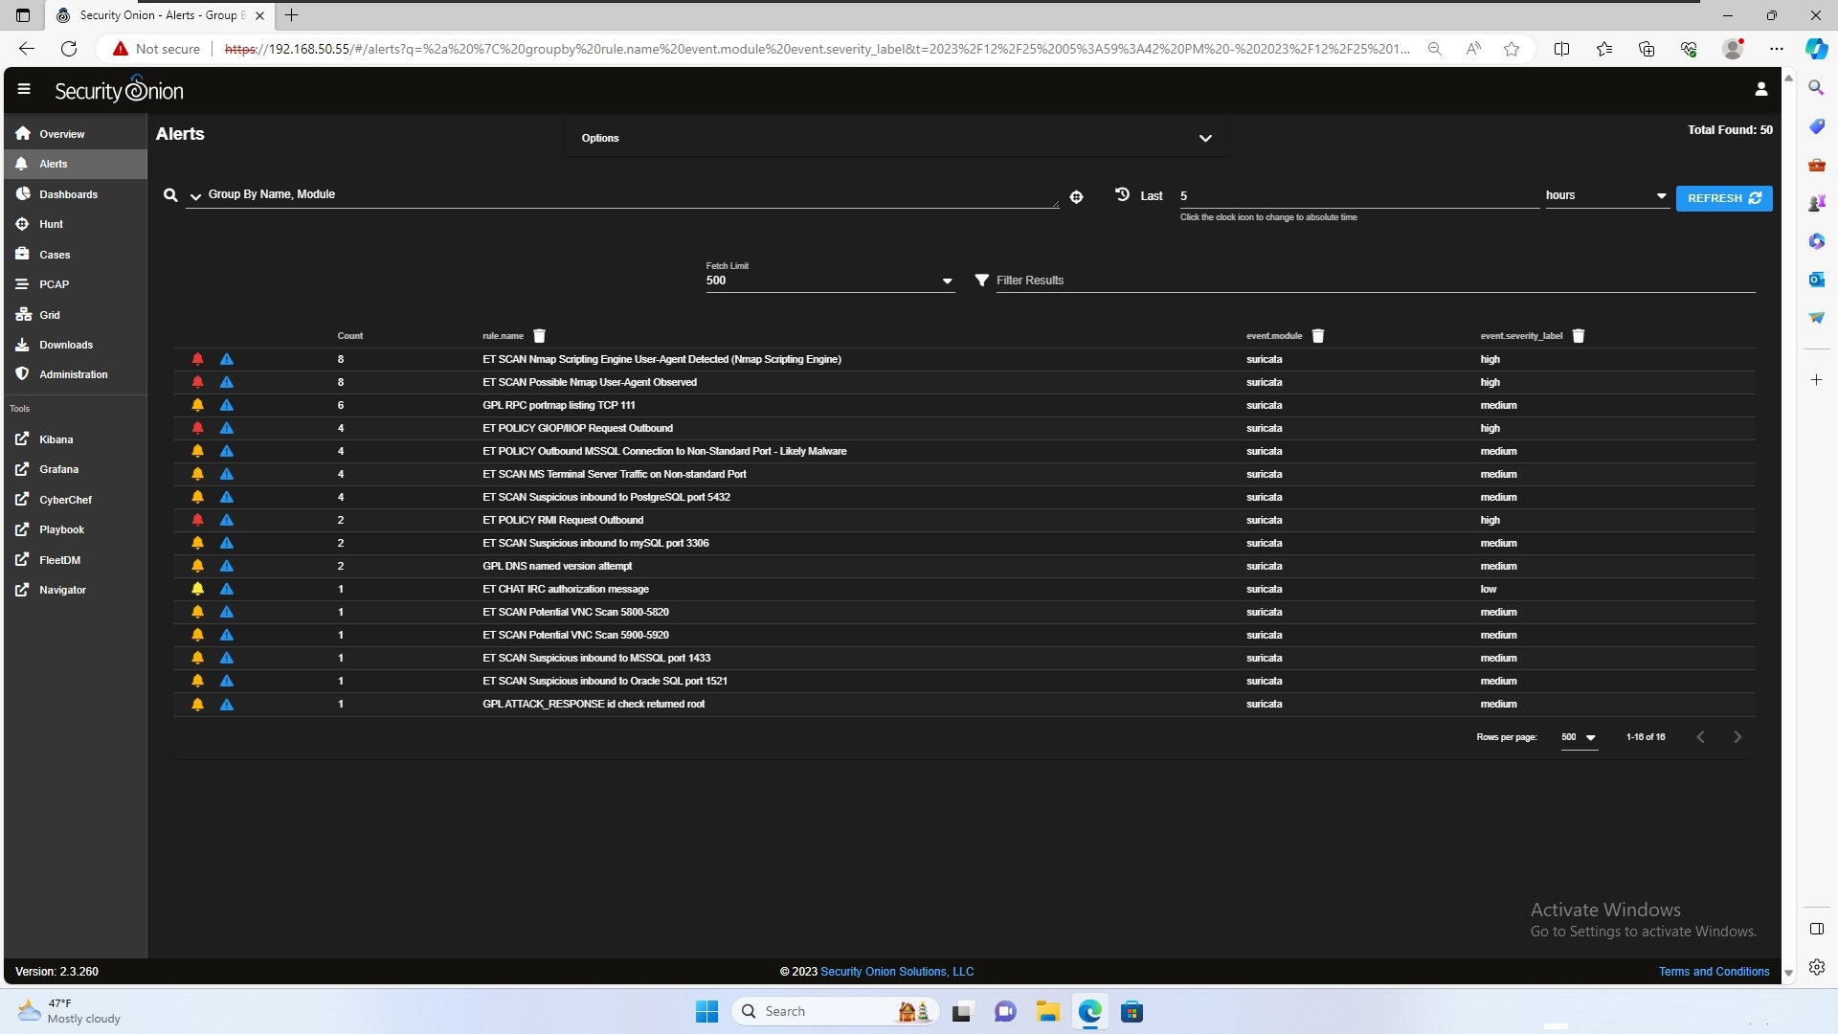Go to previous results page arrow
The height and width of the screenshot is (1034, 1838).
coord(1700,737)
